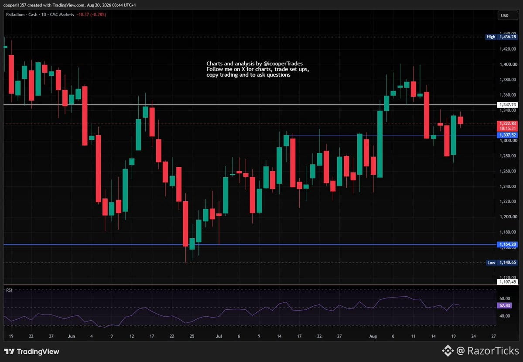523x362 pixels.
Task: Select the High 1,436.28 price label
Action: point(501,37)
